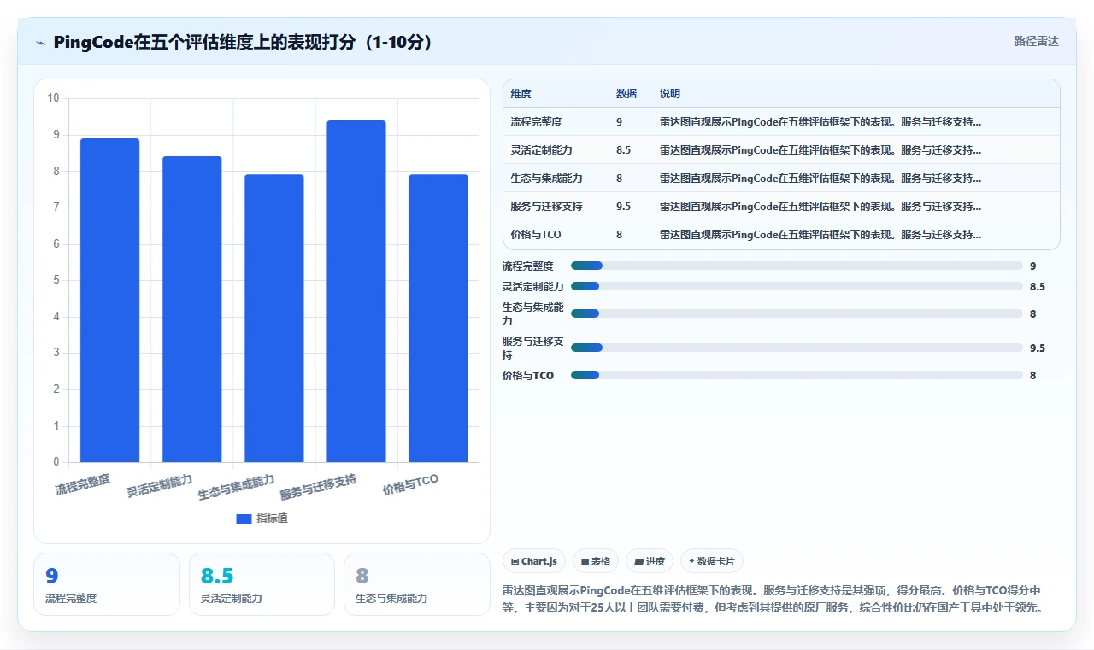
Task: Click the 价格与TCO progress bar
Action: click(x=797, y=375)
